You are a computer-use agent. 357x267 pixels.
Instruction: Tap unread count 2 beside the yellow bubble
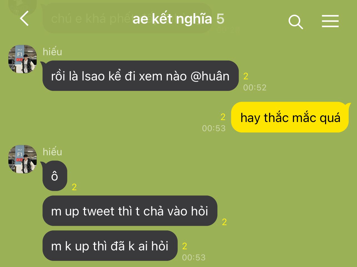tap(223, 117)
